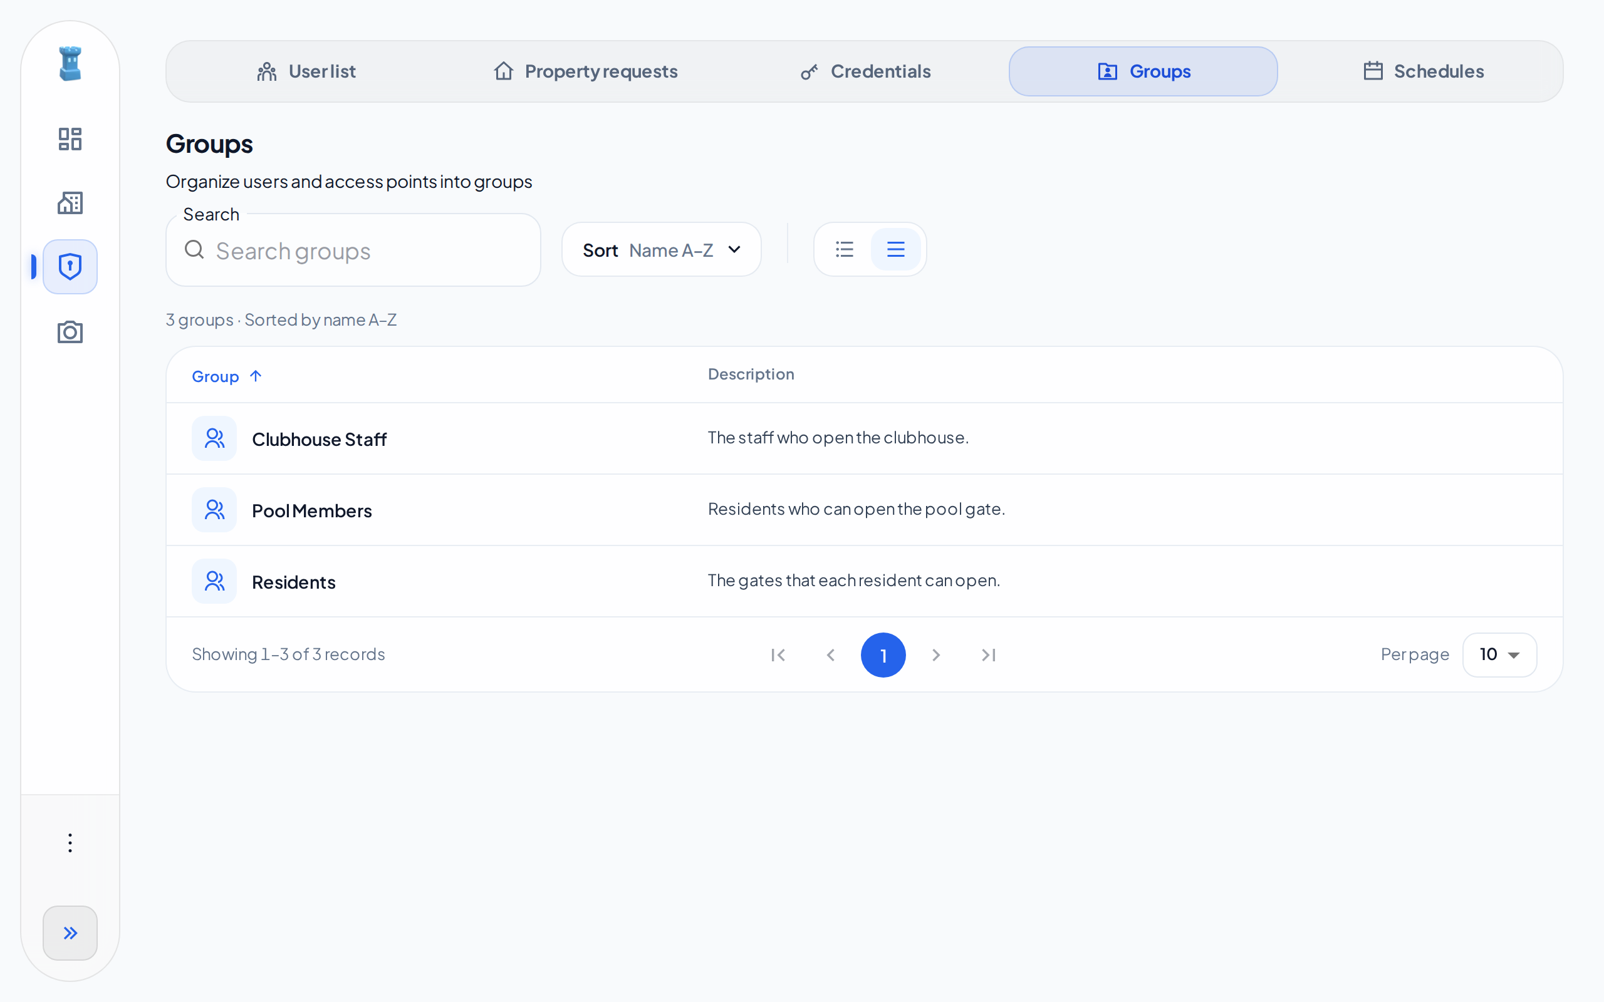
Task: Go to previous page of records
Action: coord(830,656)
